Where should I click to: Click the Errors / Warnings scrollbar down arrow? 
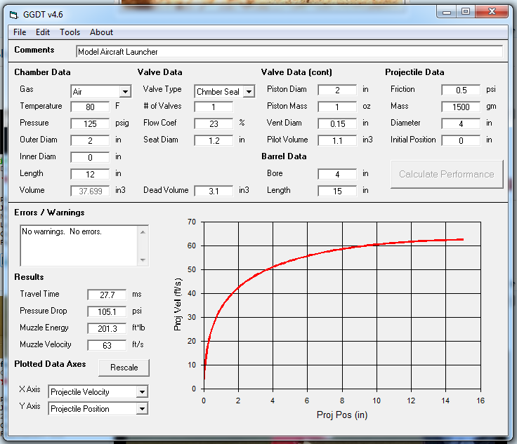coord(144,261)
